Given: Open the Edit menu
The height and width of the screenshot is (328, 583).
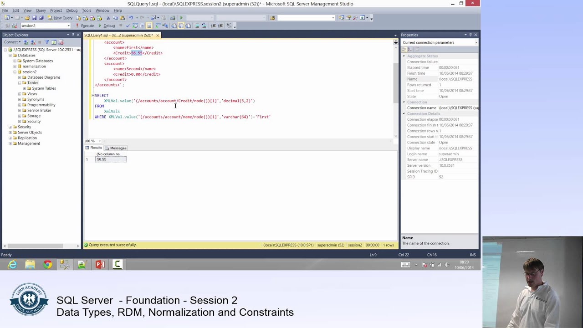Looking at the screenshot, I should click(x=15, y=10).
